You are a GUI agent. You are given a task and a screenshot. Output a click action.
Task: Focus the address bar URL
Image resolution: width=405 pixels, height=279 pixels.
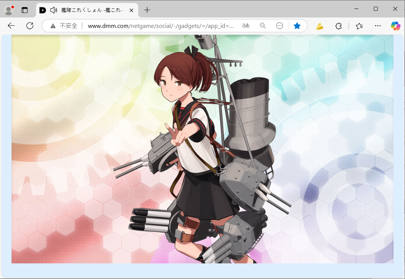pyautogui.click(x=161, y=26)
